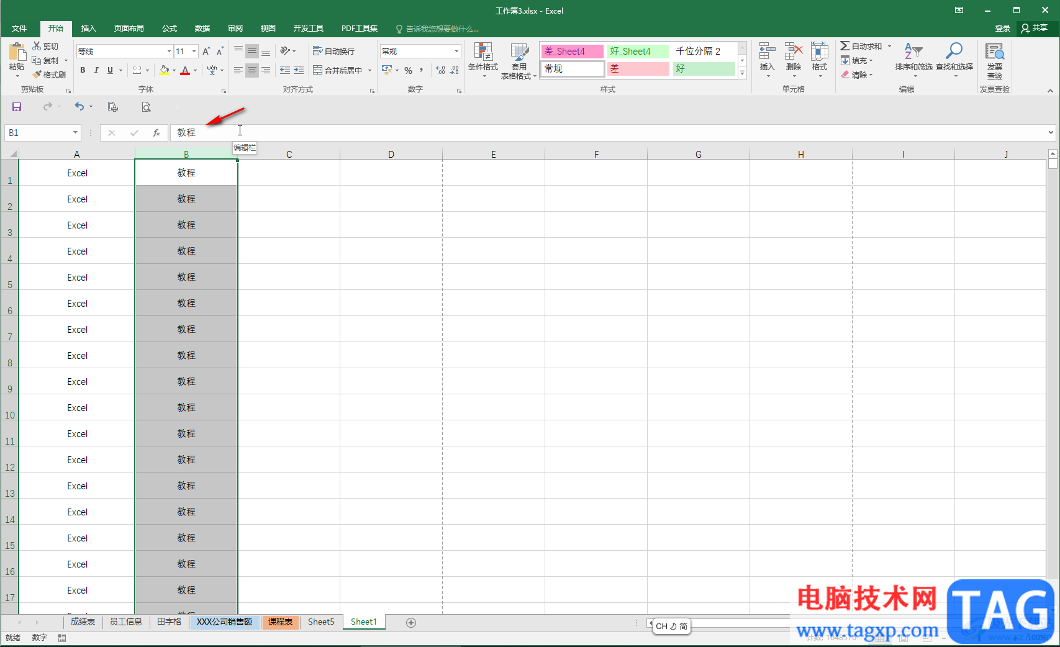Open number format dropdown showing 常规
This screenshot has height=647, width=1060.
pyautogui.click(x=457, y=51)
